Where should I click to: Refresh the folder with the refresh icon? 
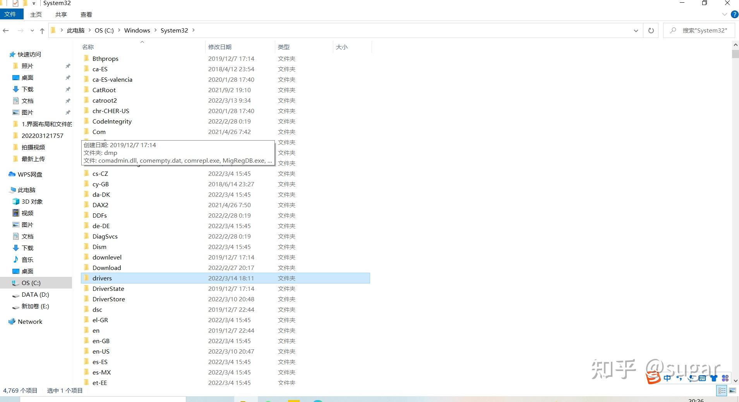tap(650, 30)
